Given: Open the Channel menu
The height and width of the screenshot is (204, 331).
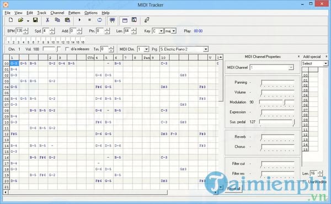Looking at the screenshot, I should tap(57, 13).
